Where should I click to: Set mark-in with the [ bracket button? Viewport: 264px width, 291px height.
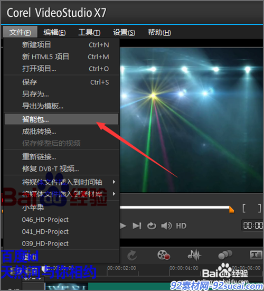244,208
